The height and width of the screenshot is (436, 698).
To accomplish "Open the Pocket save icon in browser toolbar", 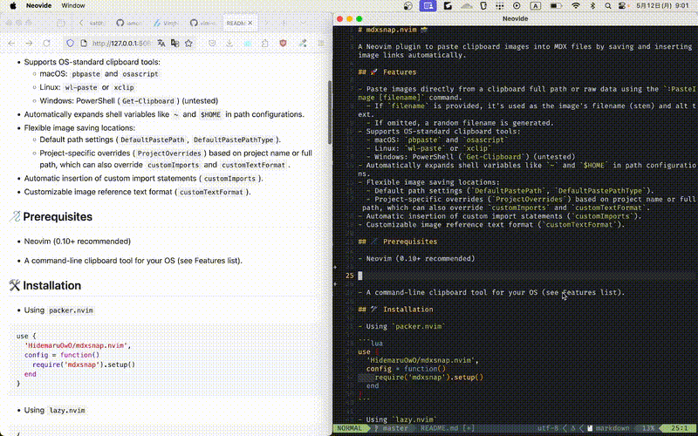I will pyautogui.click(x=212, y=43).
